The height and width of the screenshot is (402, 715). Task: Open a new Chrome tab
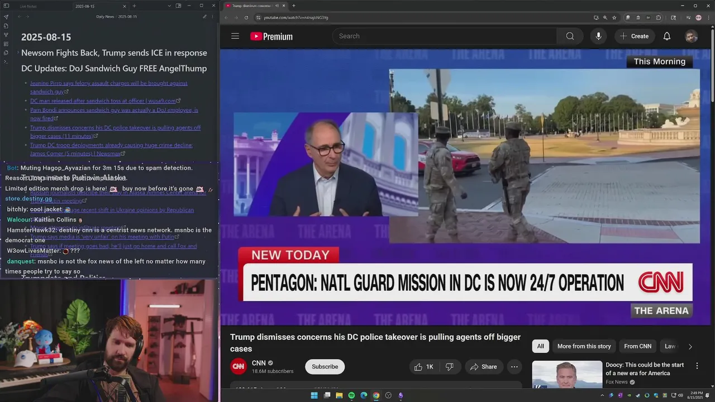click(294, 6)
